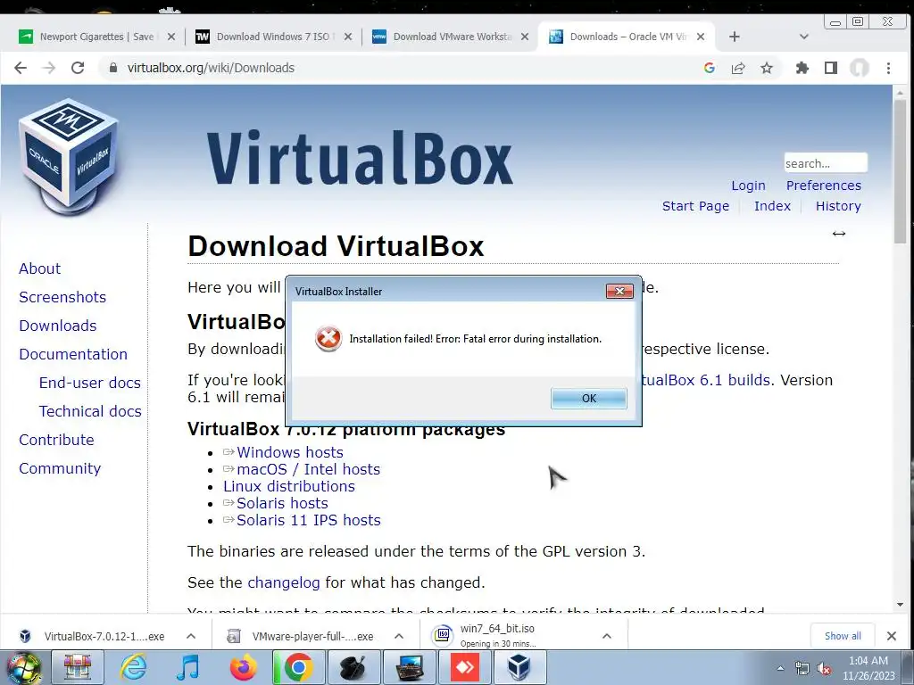This screenshot has width=914, height=685.
Task: Expand options for win7_64_bit.iso download
Action: (607, 636)
